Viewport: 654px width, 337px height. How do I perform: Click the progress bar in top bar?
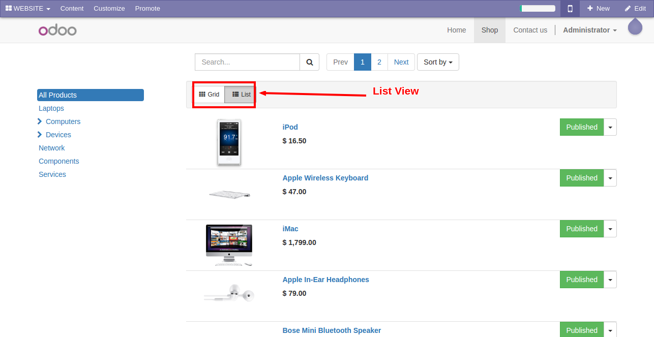pos(538,9)
